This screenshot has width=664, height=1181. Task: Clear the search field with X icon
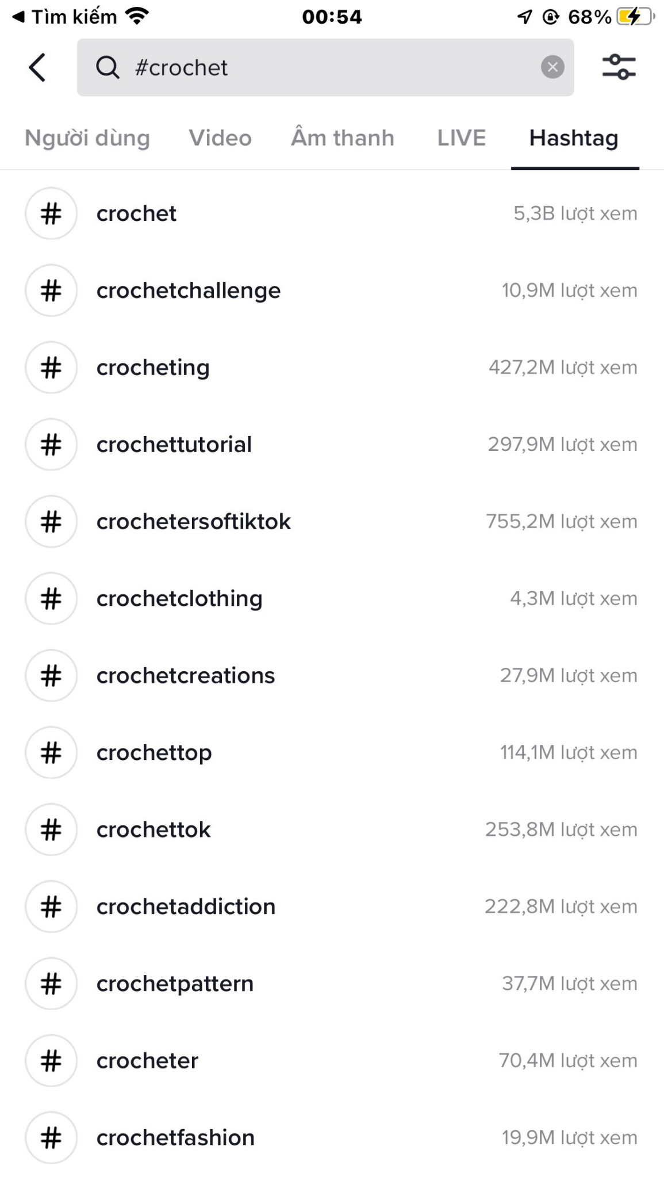tap(552, 67)
